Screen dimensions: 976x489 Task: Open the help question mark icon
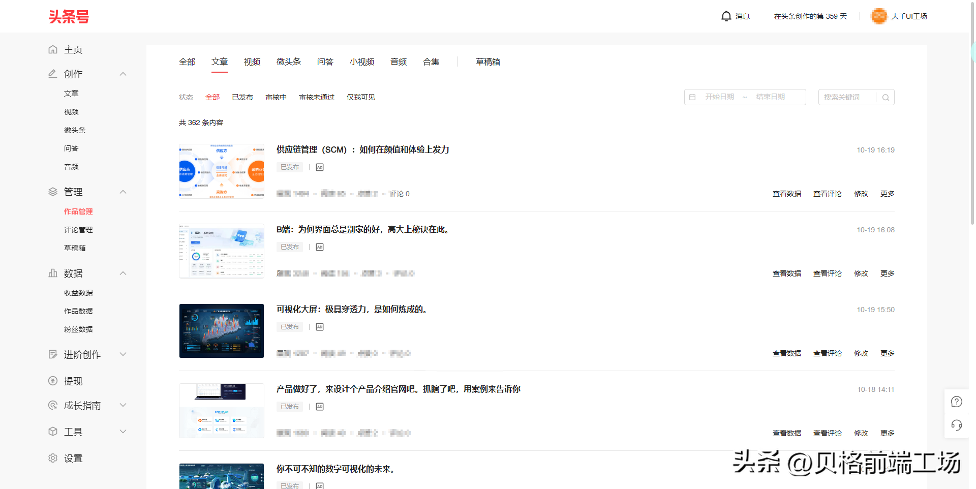tap(957, 402)
